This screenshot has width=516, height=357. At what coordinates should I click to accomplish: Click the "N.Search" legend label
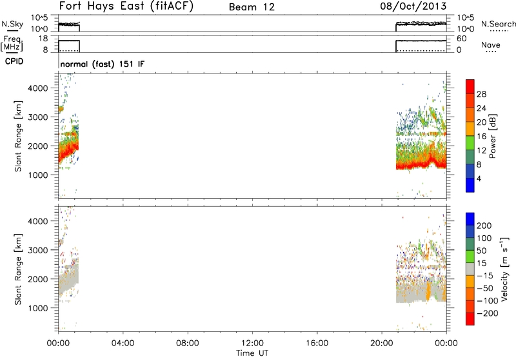tap(498, 24)
